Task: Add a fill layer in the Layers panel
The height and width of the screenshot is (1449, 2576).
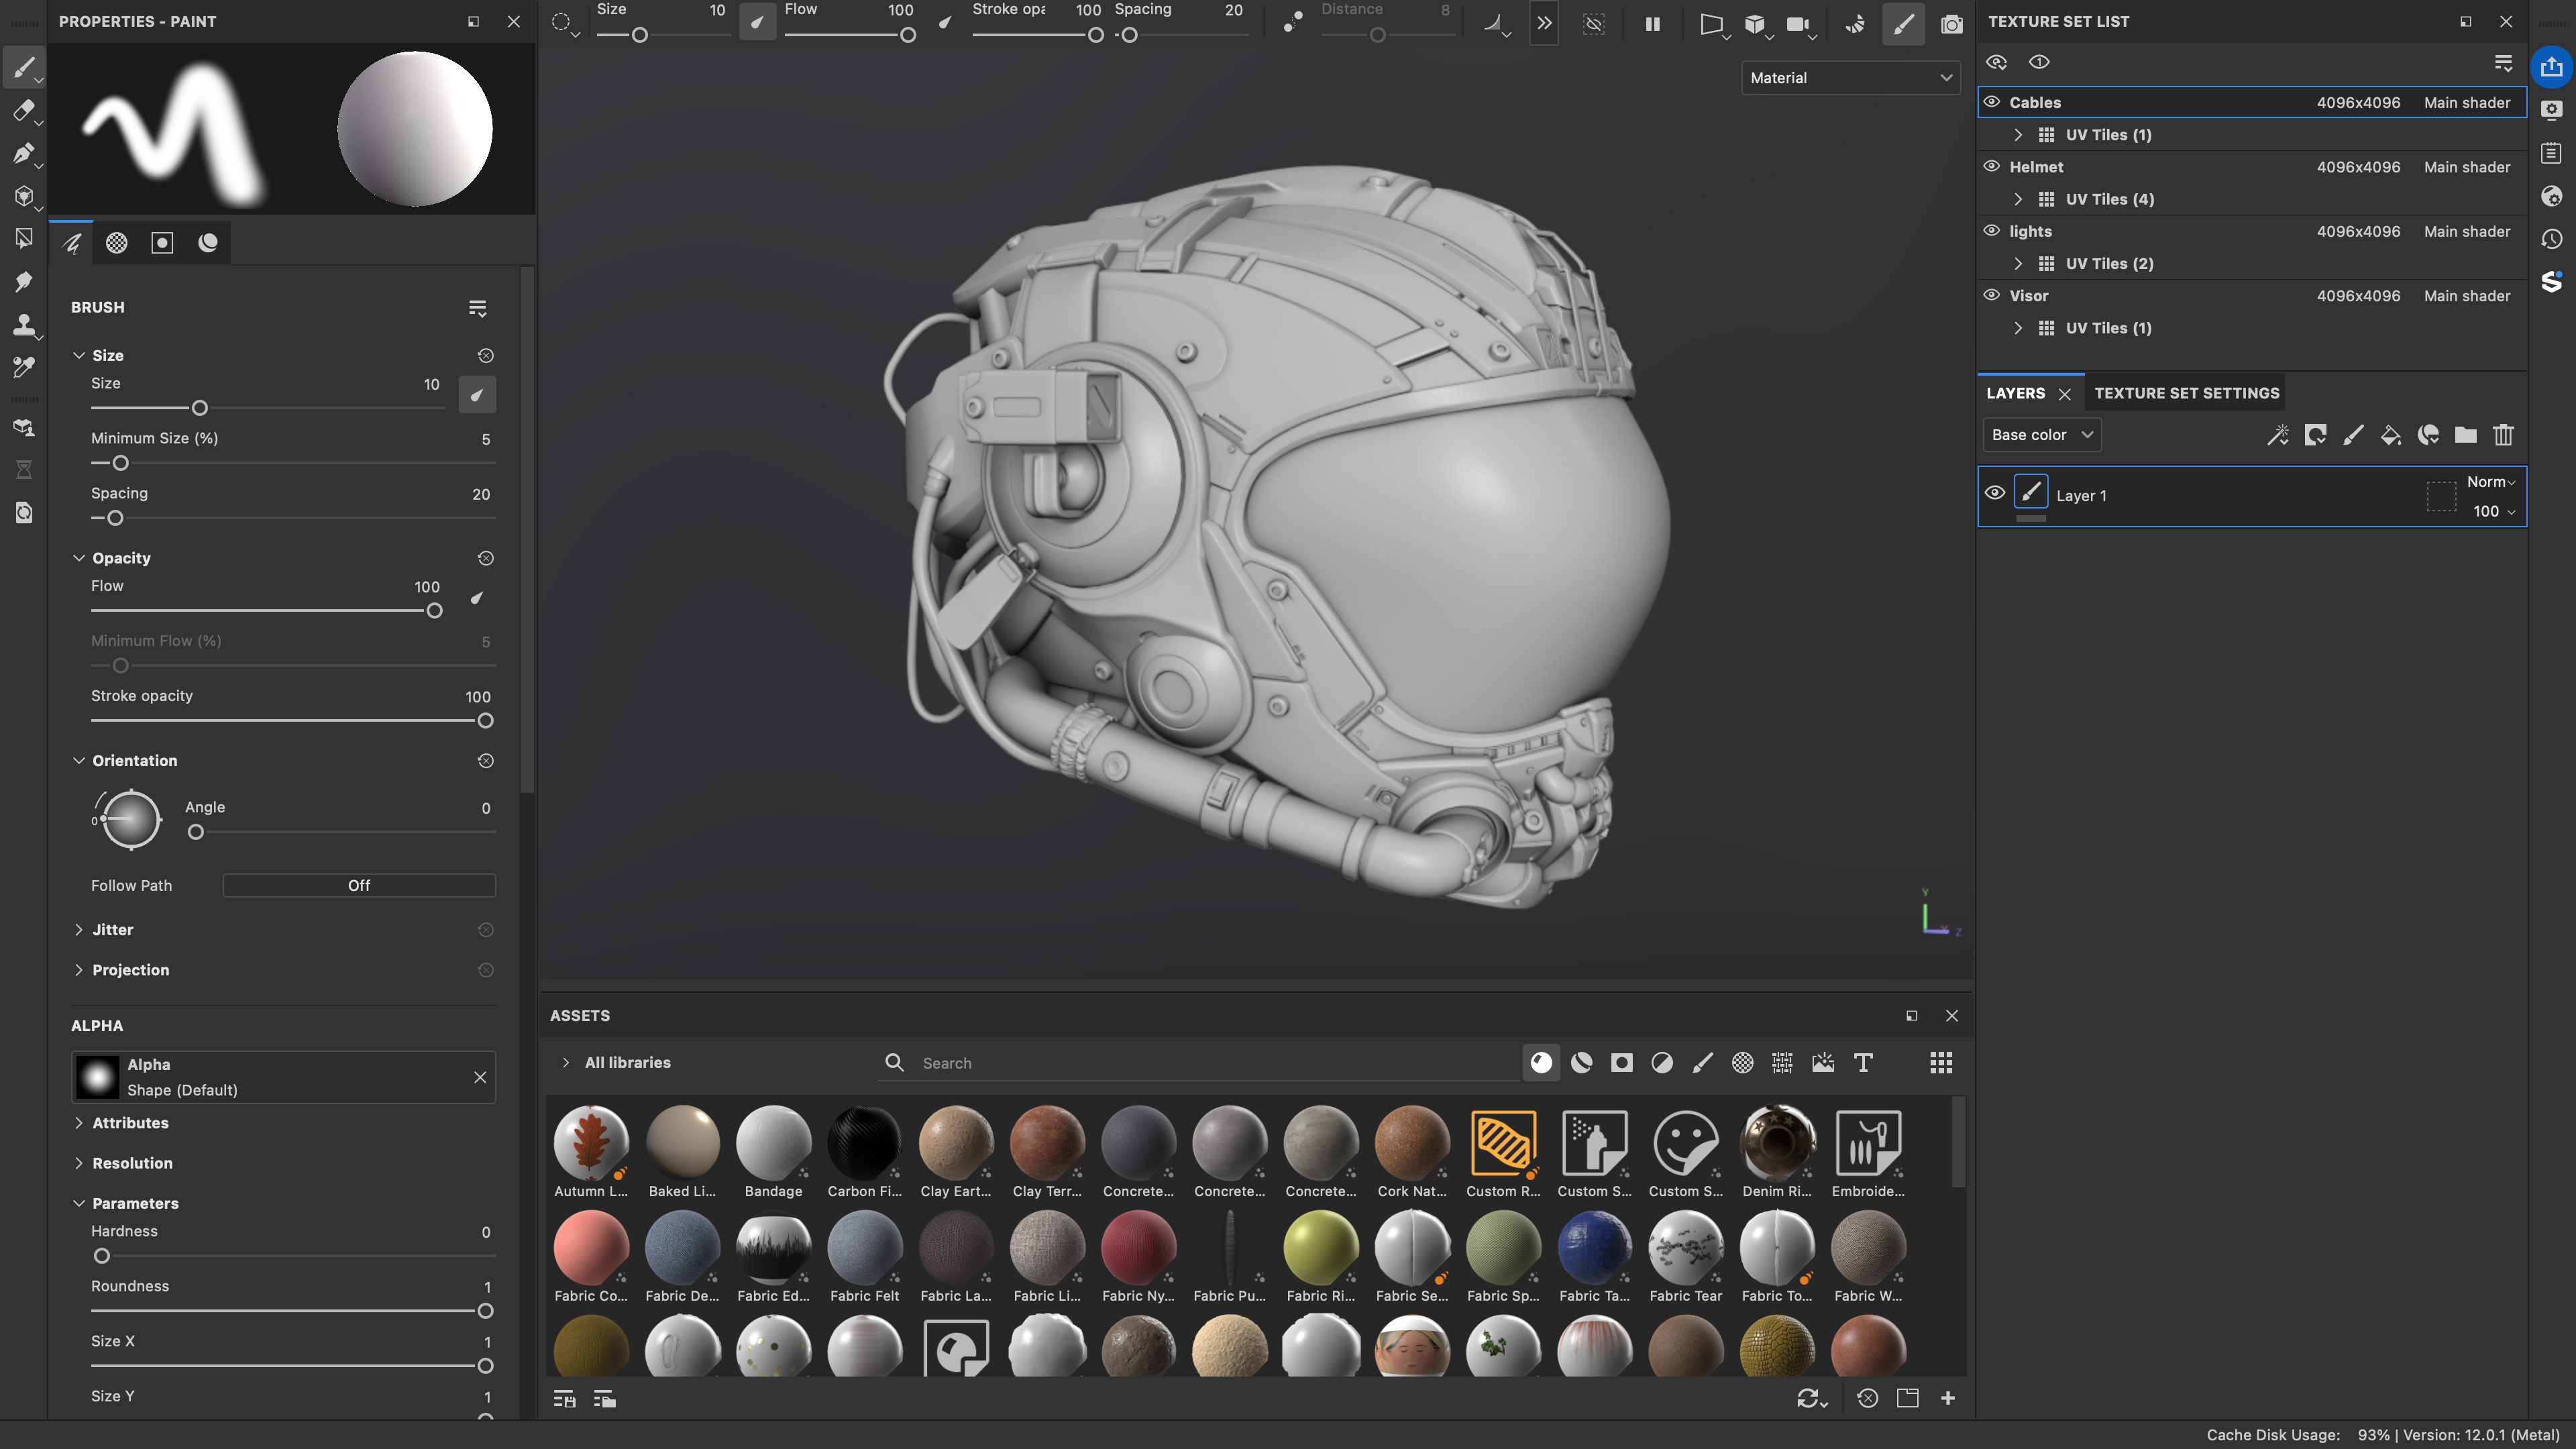Action: click(2391, 434)
